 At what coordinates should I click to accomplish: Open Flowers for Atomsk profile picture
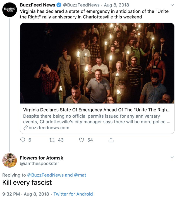point(10,160)
